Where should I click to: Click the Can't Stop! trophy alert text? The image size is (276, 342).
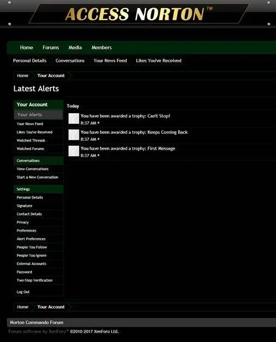click(x=126, y=116)
